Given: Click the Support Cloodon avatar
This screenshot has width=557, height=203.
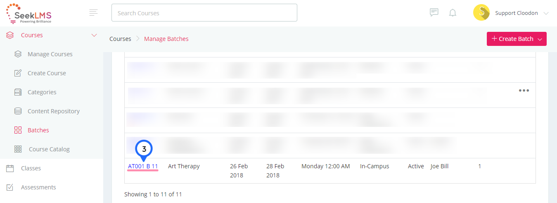Looking at the screenshot, I should 481,13.
